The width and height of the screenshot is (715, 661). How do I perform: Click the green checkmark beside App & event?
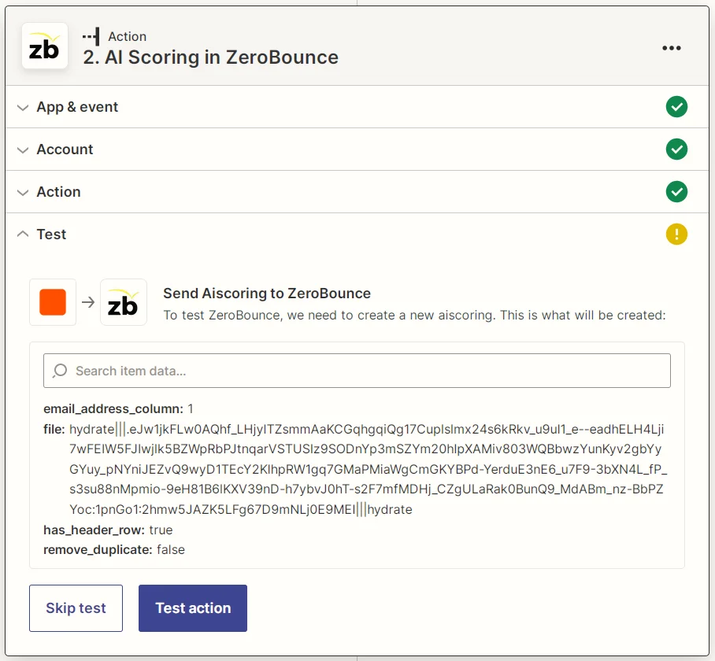point(676,106)
